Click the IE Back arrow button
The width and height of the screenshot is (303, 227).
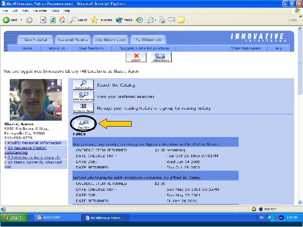[x=6, y=20]
